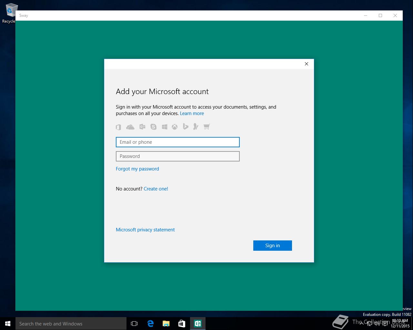Click the Office logo icon
The image size is (413, 330).
pyautogui.click(x=118, y=127)
